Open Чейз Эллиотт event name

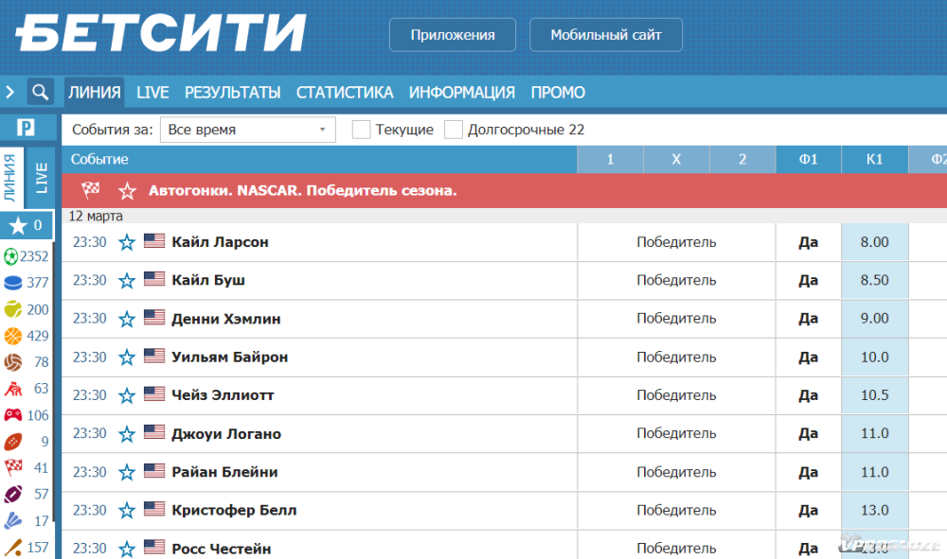pyautogui.click(x=223, y=395)
